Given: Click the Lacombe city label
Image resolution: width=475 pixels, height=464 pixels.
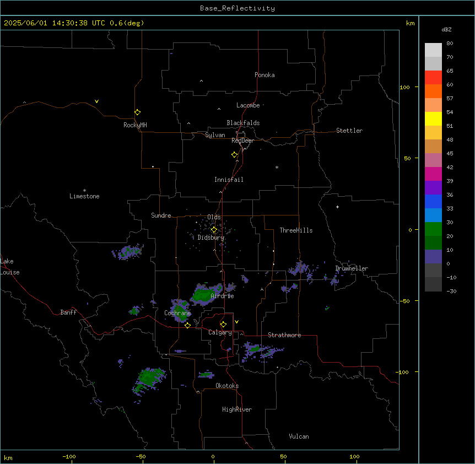Looking at the screenshot, I should click(248, 105).
